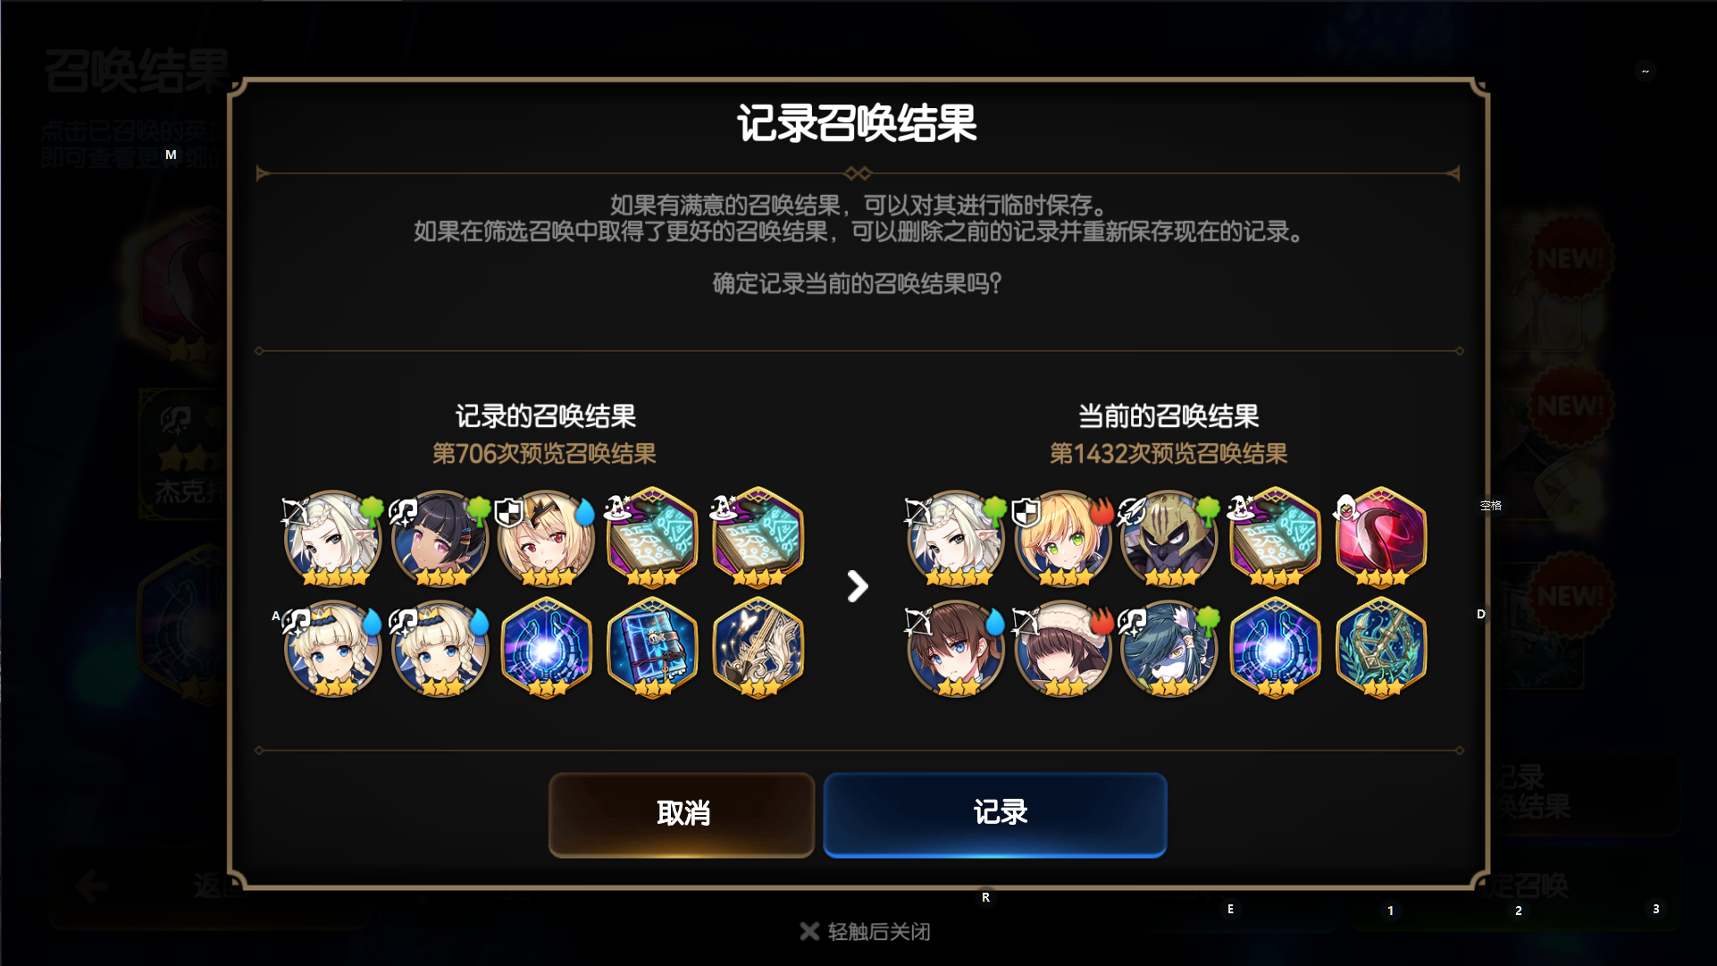Select green-eyed blonde fire hero in current results
Viewport: 1717px width, 966px height.
[x=1062, y=538]
